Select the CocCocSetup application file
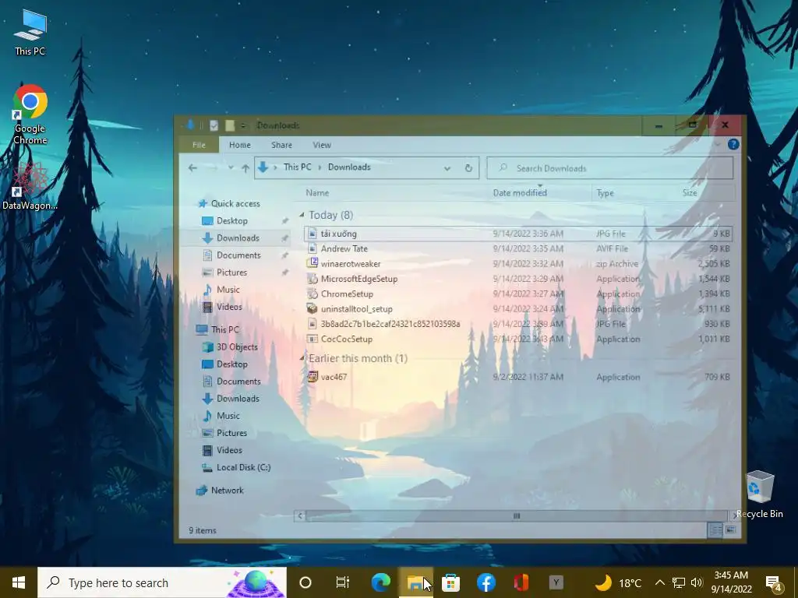Screen dimensions: 798x598 518,339
